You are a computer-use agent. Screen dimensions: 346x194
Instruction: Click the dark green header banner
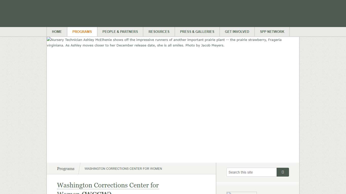click(173, 13)
